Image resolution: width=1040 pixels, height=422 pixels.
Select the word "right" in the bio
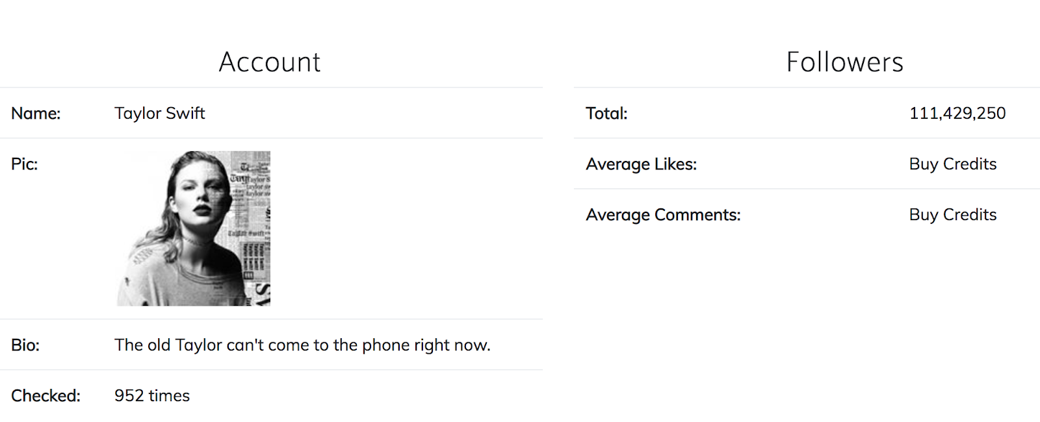tap(433, 345)
